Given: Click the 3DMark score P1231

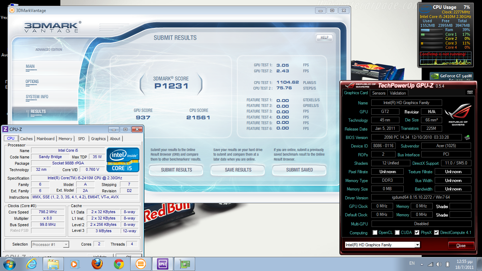Looking at the screenshot, I should pos(171,86).
